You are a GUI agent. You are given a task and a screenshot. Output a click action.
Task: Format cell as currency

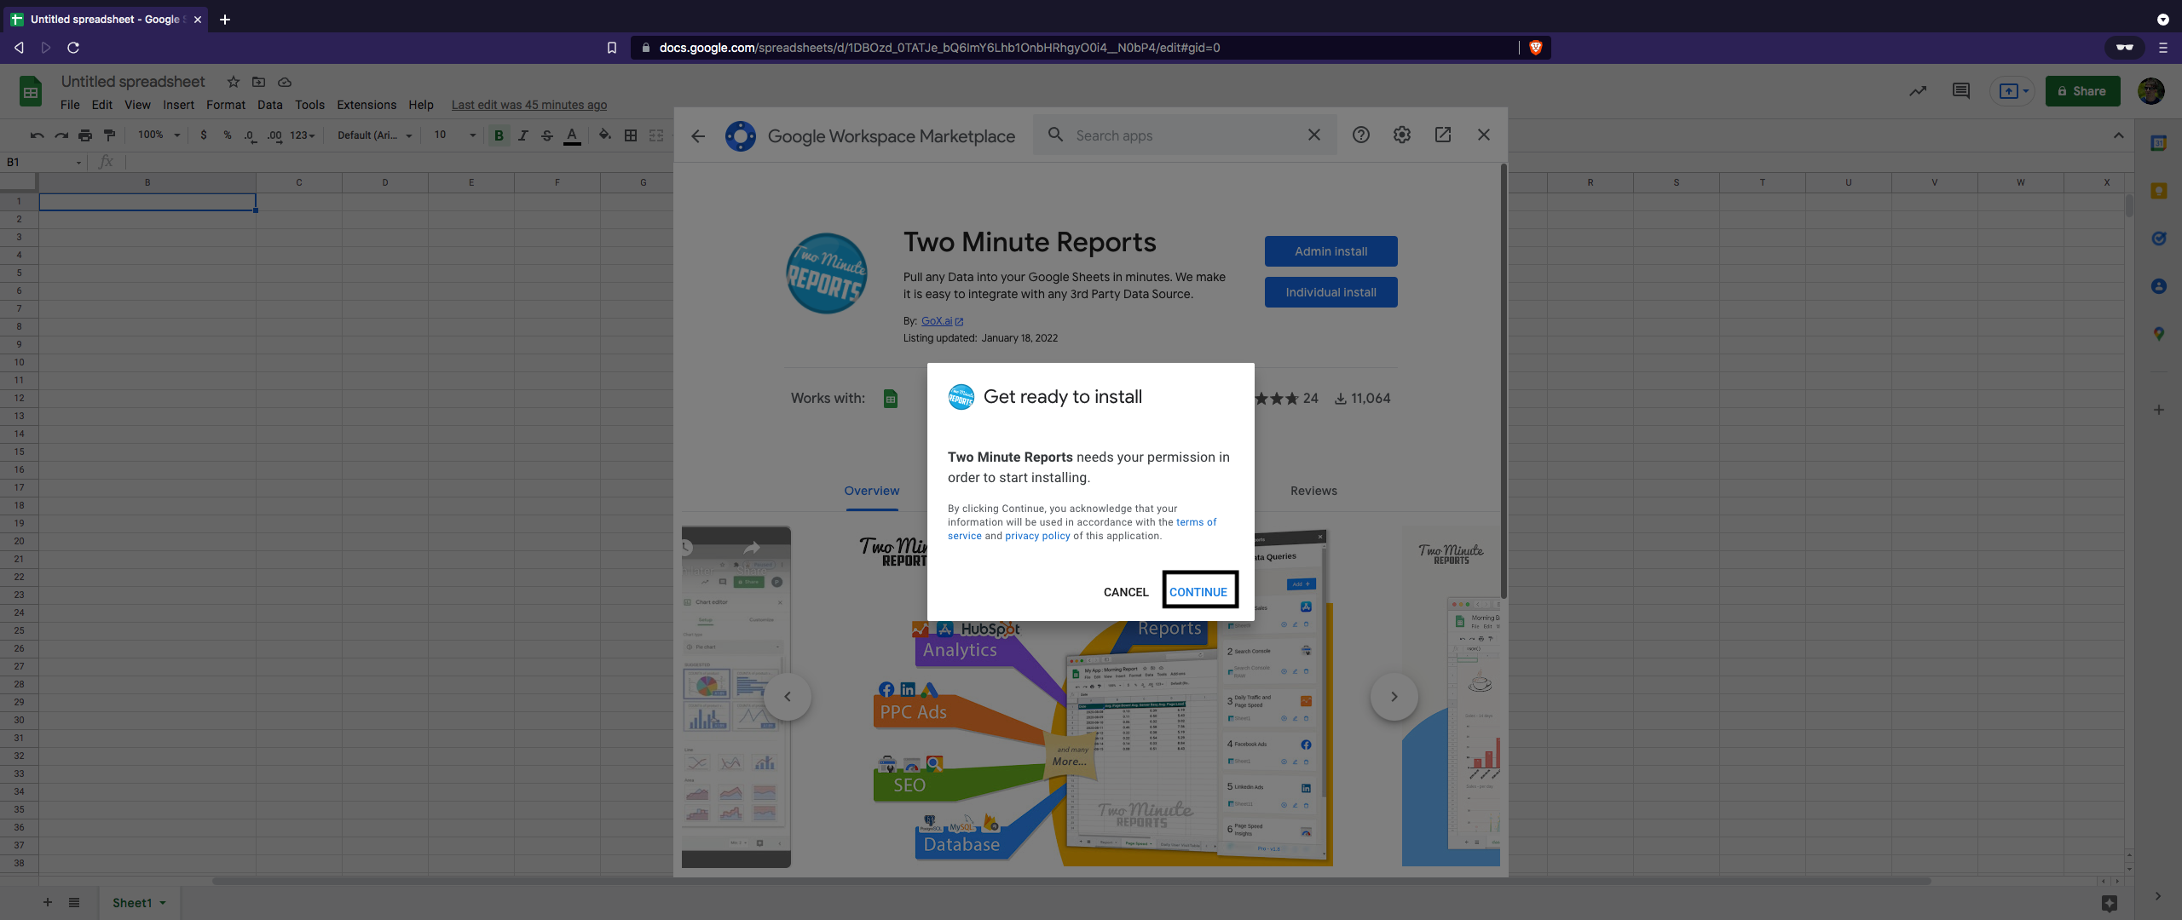point(203,135)
